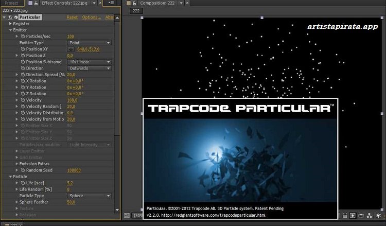Toggle the Velocity stopwatch
The image size is (386, 226).
(23, 100)
